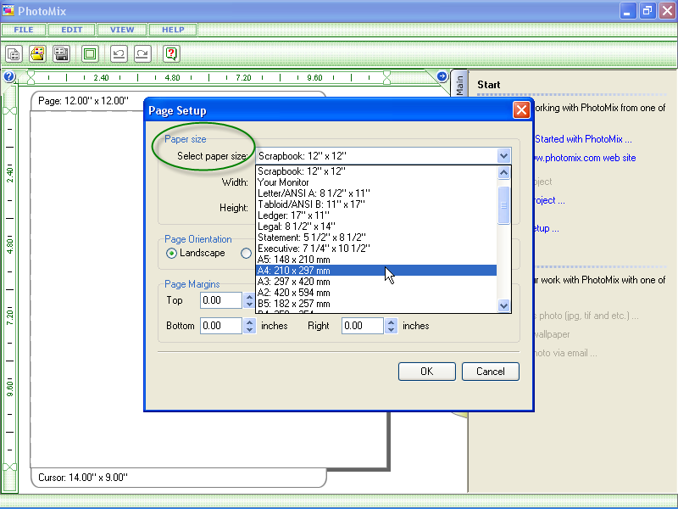The height and width of the screenshot is (509, 678).
Task: Click the blue question mark ruler corner icon
Action: point(9,76)
